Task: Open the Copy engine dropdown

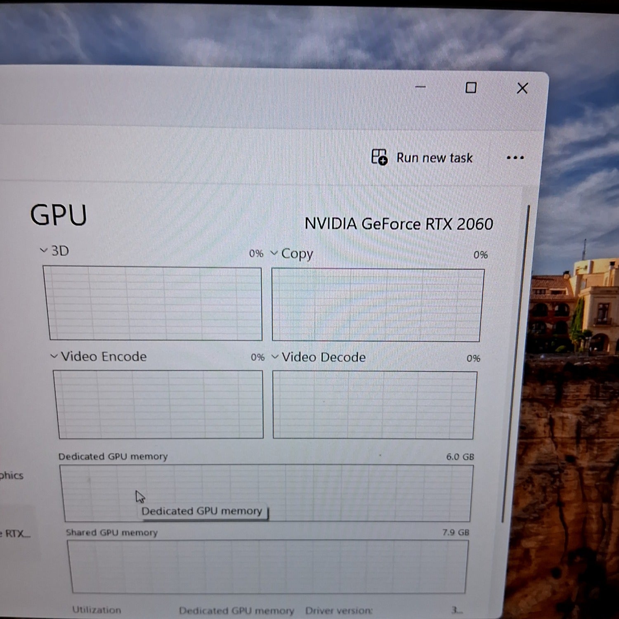Action: coord(292,253)
